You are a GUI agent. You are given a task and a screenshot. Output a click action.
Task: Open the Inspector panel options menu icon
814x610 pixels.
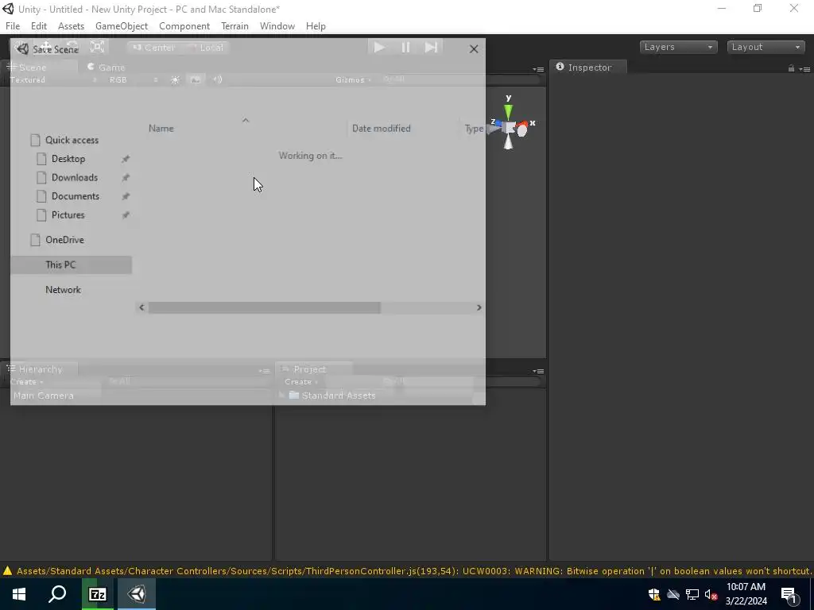click(x=804, y=68)
